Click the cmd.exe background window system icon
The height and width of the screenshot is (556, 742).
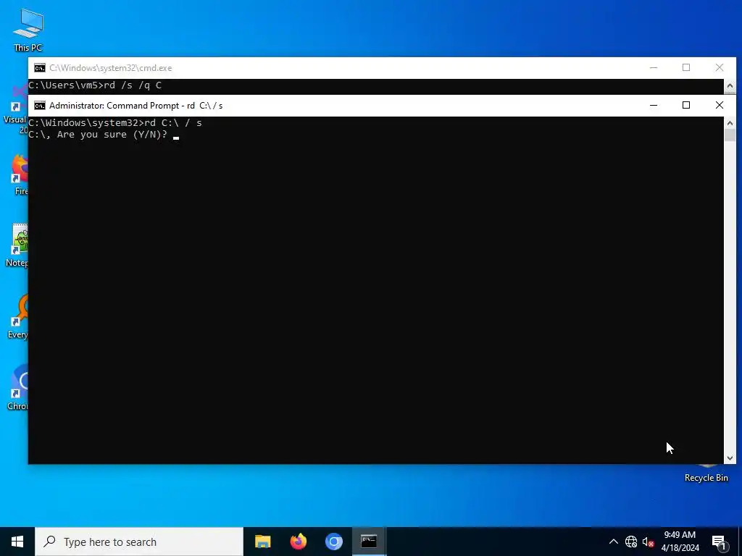click(40, 68)
